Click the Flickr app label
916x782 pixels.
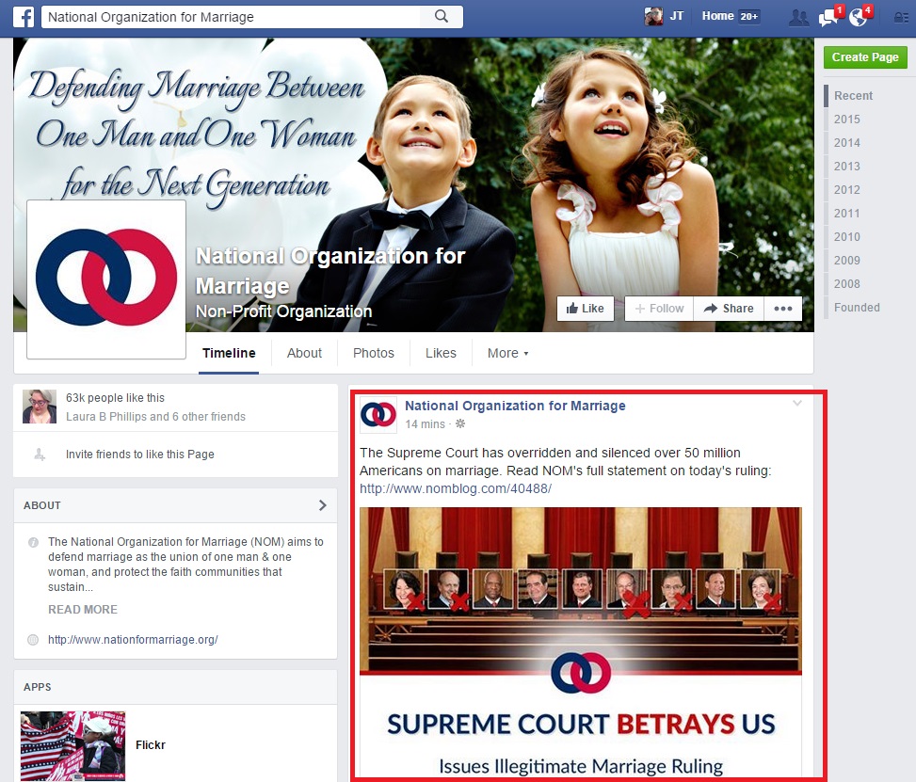pyautogui.click(x=150, y=745)
